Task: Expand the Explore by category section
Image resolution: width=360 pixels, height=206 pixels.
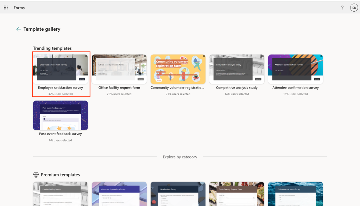Action: tap(180, 157)
